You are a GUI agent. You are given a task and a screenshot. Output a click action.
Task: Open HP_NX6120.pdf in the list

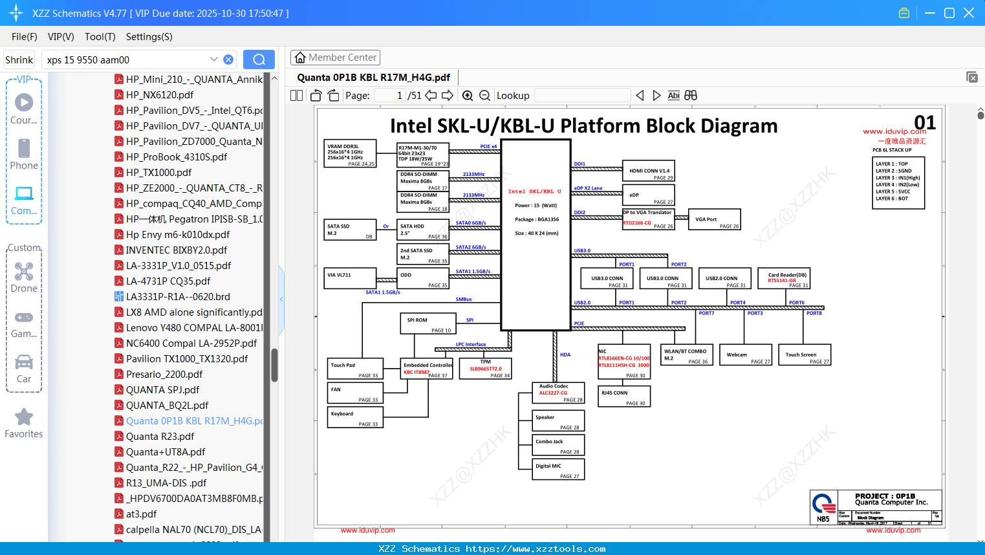pyautogui.click(x=160, y=94)
